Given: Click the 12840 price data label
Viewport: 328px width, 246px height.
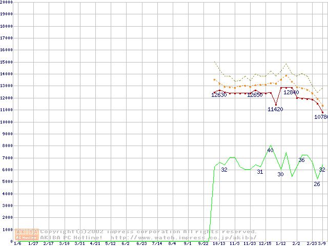Looking at the screenshot, I should (291, 93).
